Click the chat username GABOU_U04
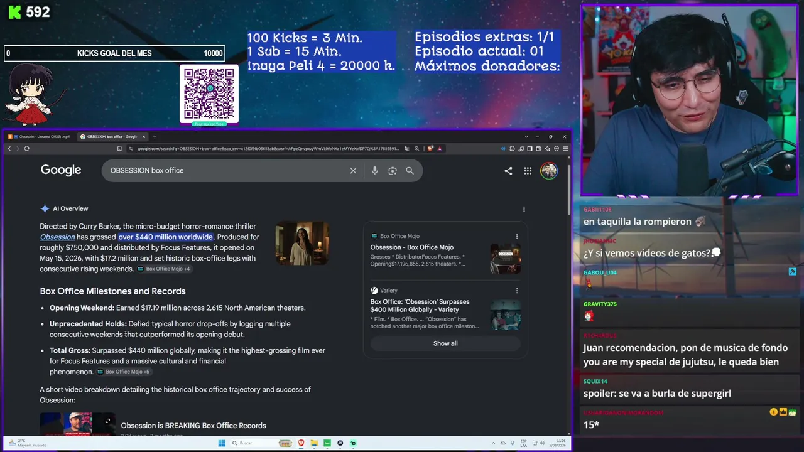The width and height of the screenshot is (804, 452). [x=600, y=273]
